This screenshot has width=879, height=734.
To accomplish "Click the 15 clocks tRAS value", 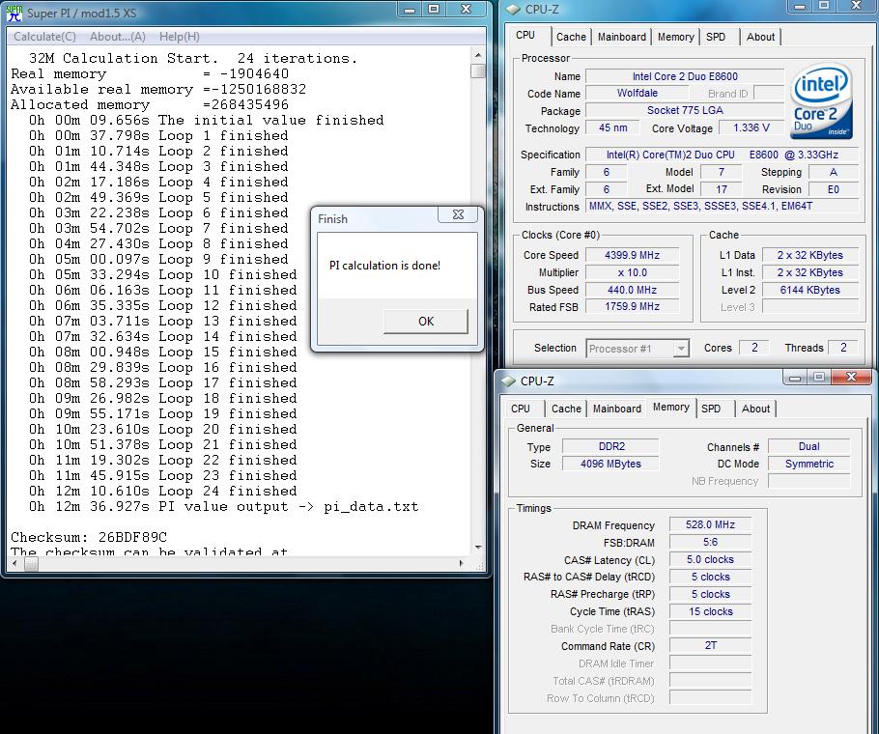I will click(x=710, y=612).
